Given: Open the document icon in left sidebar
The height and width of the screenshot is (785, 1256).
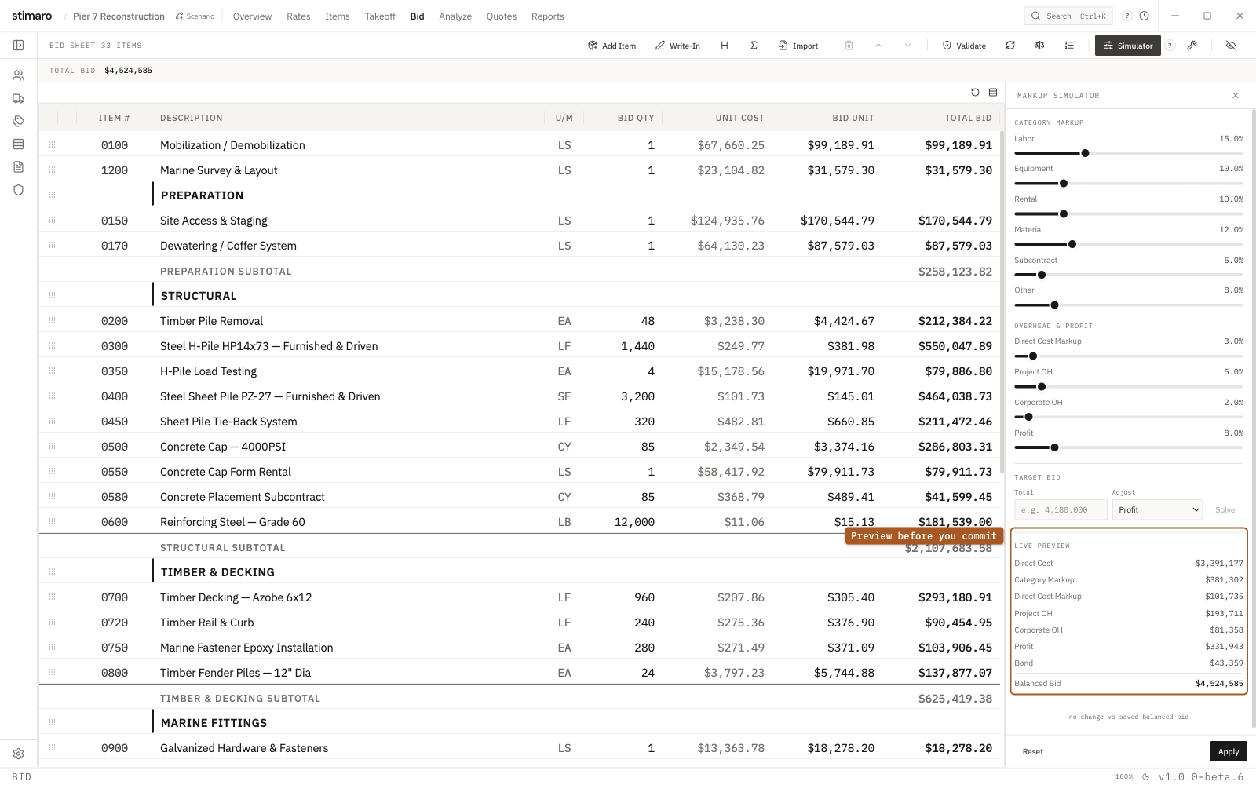Looking at the screenshot, I should [x=18, y=166].
